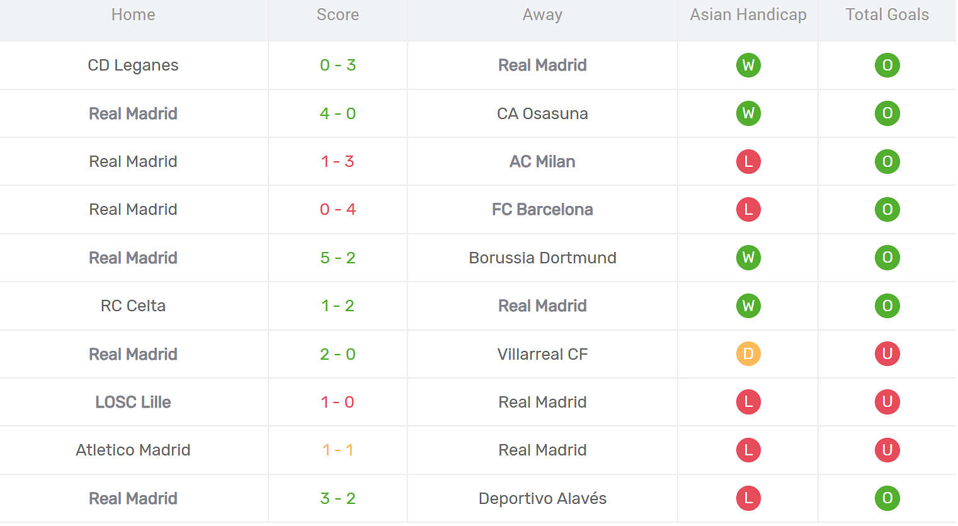Select the L badge next to AC Milan match

748,161
